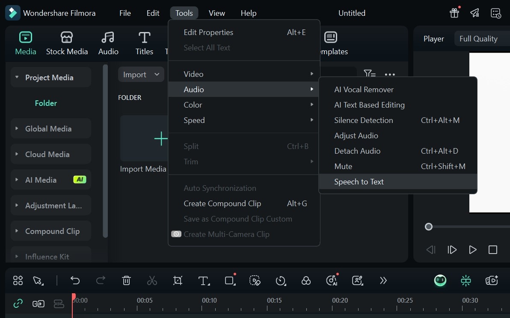Collapse the Project Media tree
This screenshot has width=510, height=318.
tap(17, 77)
